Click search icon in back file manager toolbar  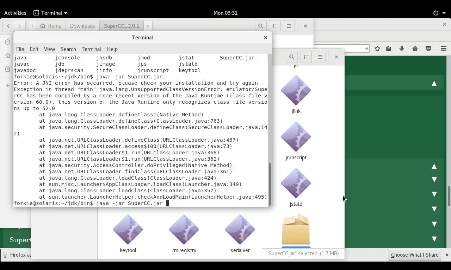tap(260, 26)
